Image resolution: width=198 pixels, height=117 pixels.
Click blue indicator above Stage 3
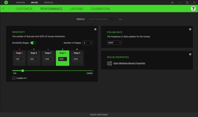[48, 49]
